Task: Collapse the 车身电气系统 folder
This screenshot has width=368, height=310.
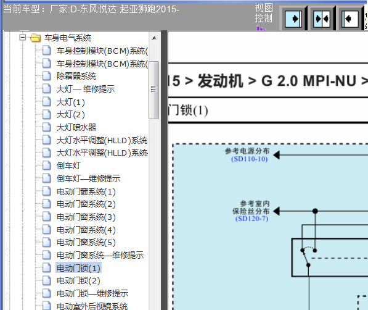Action: point(23,38)
